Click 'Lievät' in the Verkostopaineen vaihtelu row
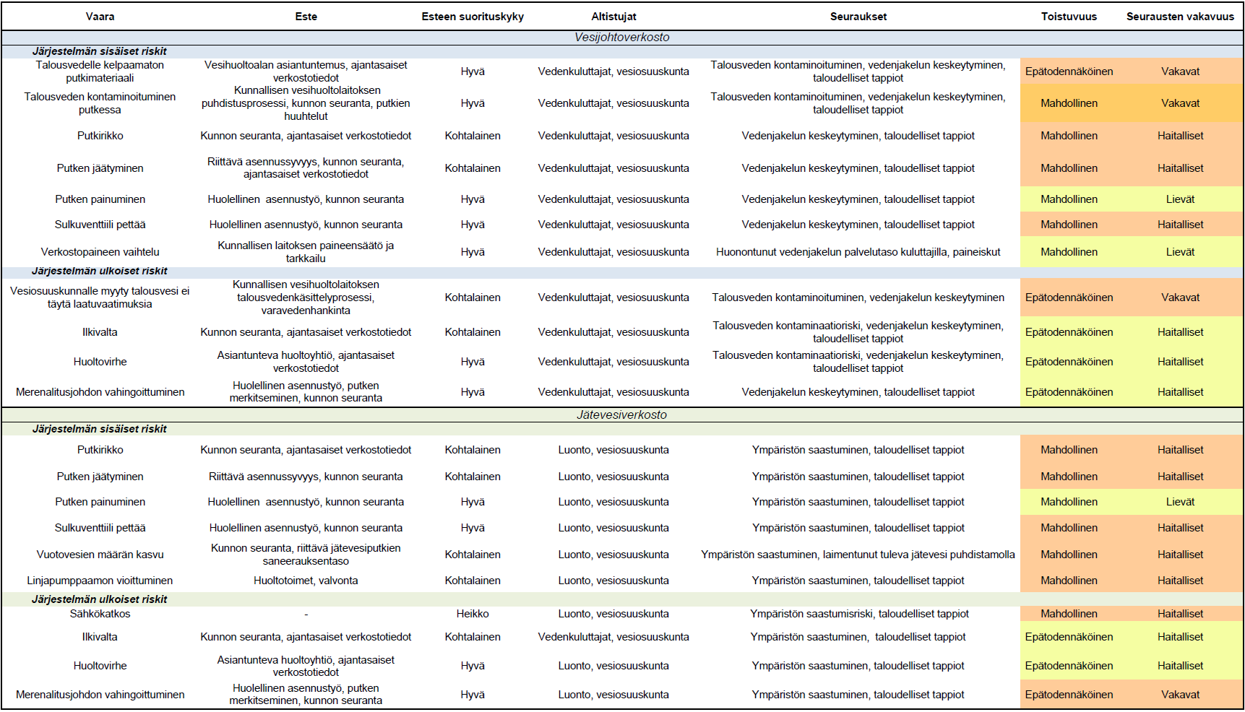Image resolution: width=1245 pixels, height=712 pixels. click(x=1180, y=252)
